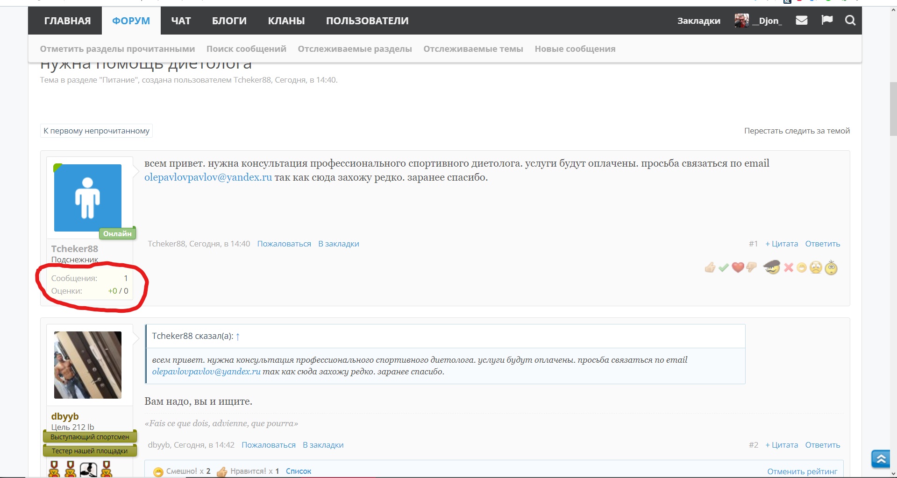Bookmark dbyyb's post via 'В закладки'
The width and height of the screenshot is (897, 478).
[x=323, y=445]
